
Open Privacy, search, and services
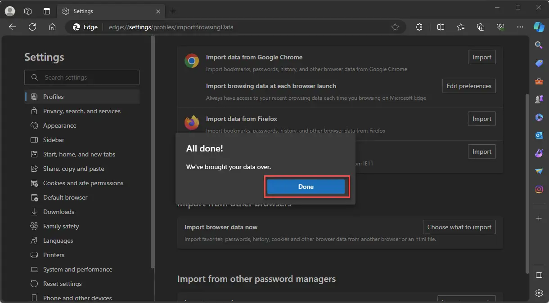coord(82,111)
